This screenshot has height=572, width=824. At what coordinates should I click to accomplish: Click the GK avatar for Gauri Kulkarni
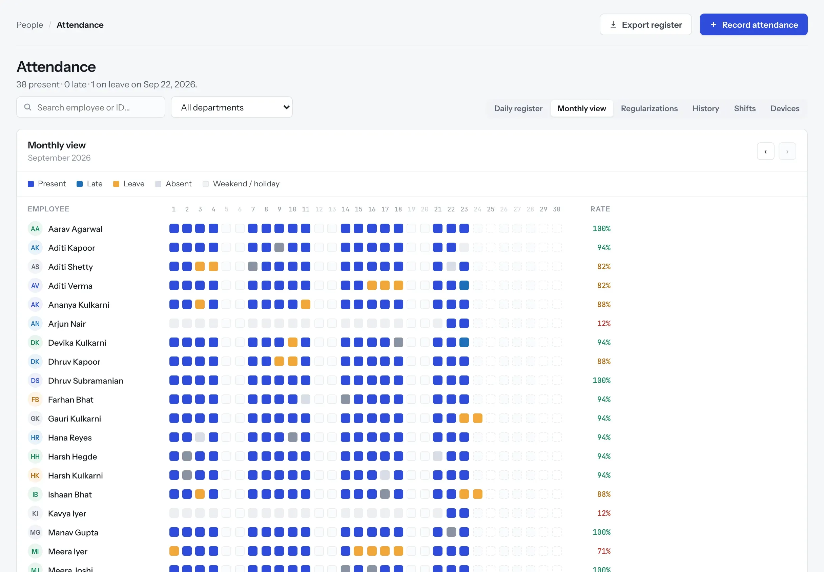pyautogui.click(x=35, y=418)
